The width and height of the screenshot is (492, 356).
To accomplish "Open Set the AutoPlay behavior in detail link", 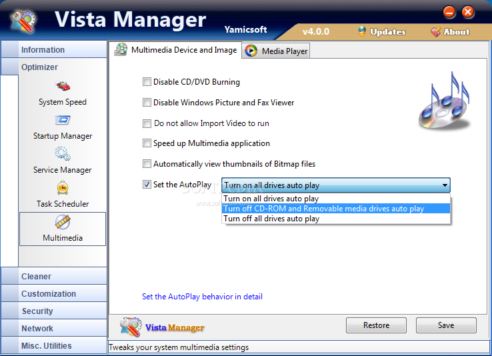I will (202, 297).
